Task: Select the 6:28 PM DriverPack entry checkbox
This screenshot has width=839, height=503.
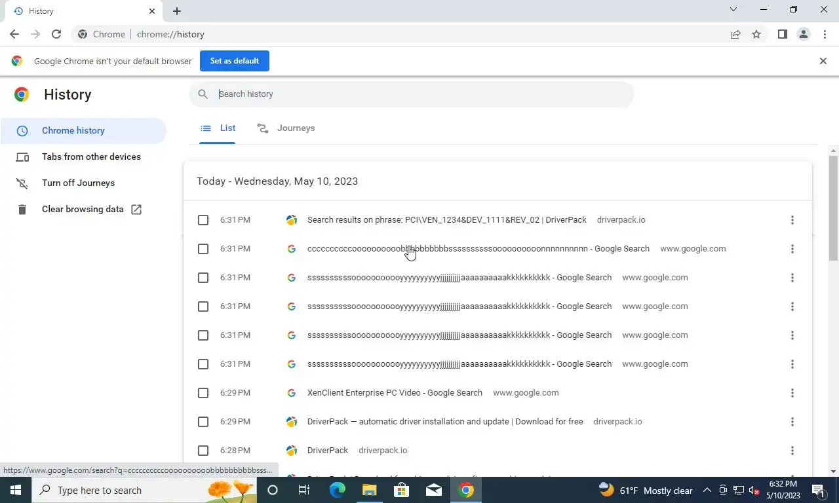Action: 203,451
